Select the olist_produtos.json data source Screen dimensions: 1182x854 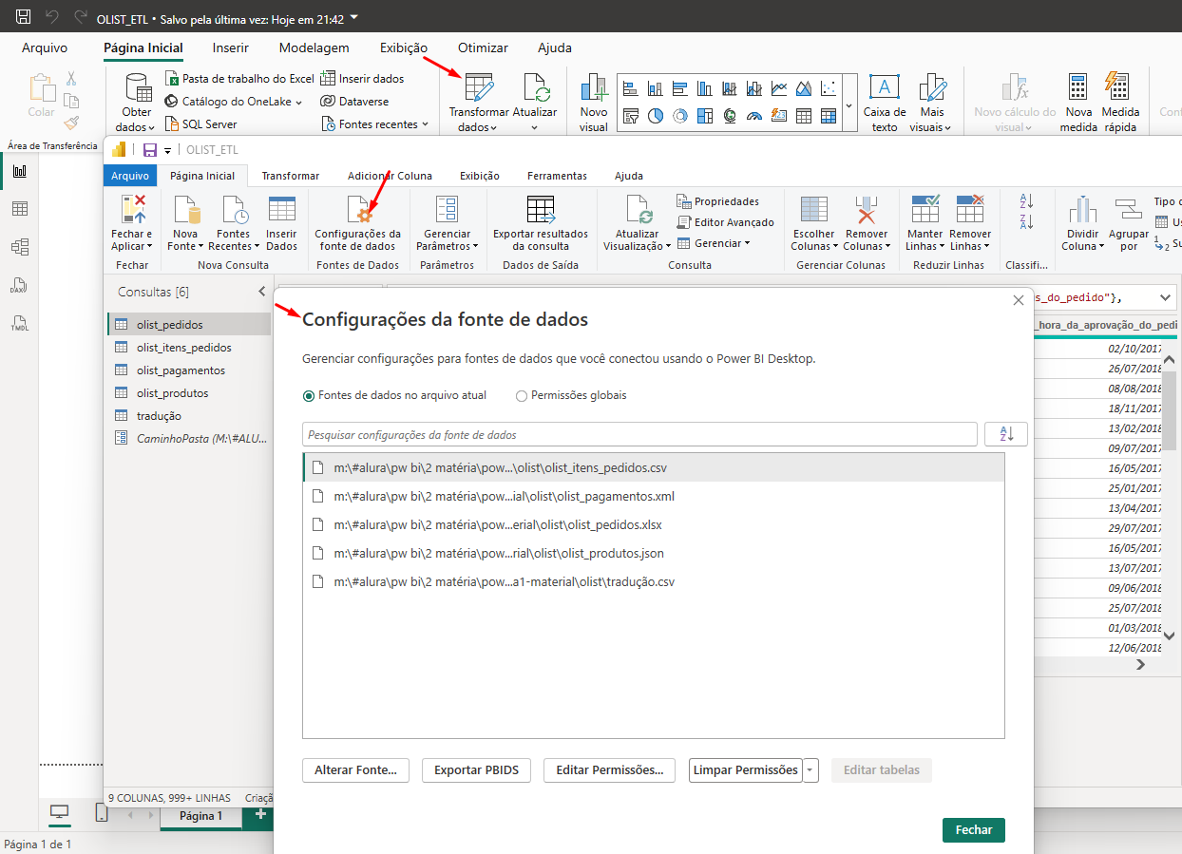[653, 553]
